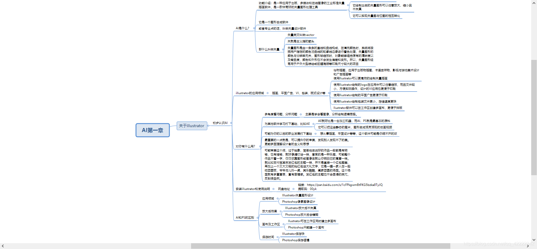Collapse the 初步认识AI branch circle

click(231, 123)
